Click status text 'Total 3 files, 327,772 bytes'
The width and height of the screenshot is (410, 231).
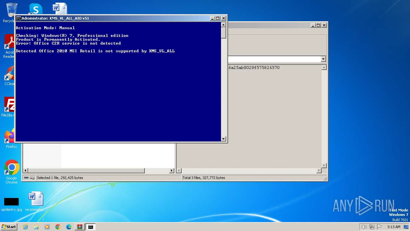click(204, 178)
